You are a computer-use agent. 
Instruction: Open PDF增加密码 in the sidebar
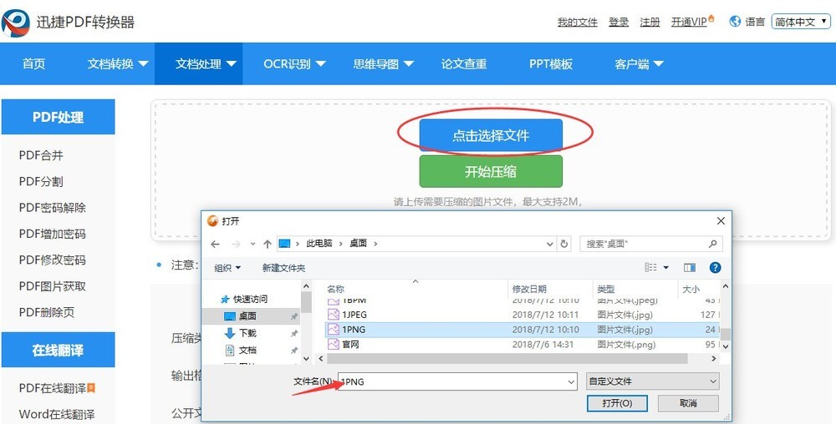(52, 234)
